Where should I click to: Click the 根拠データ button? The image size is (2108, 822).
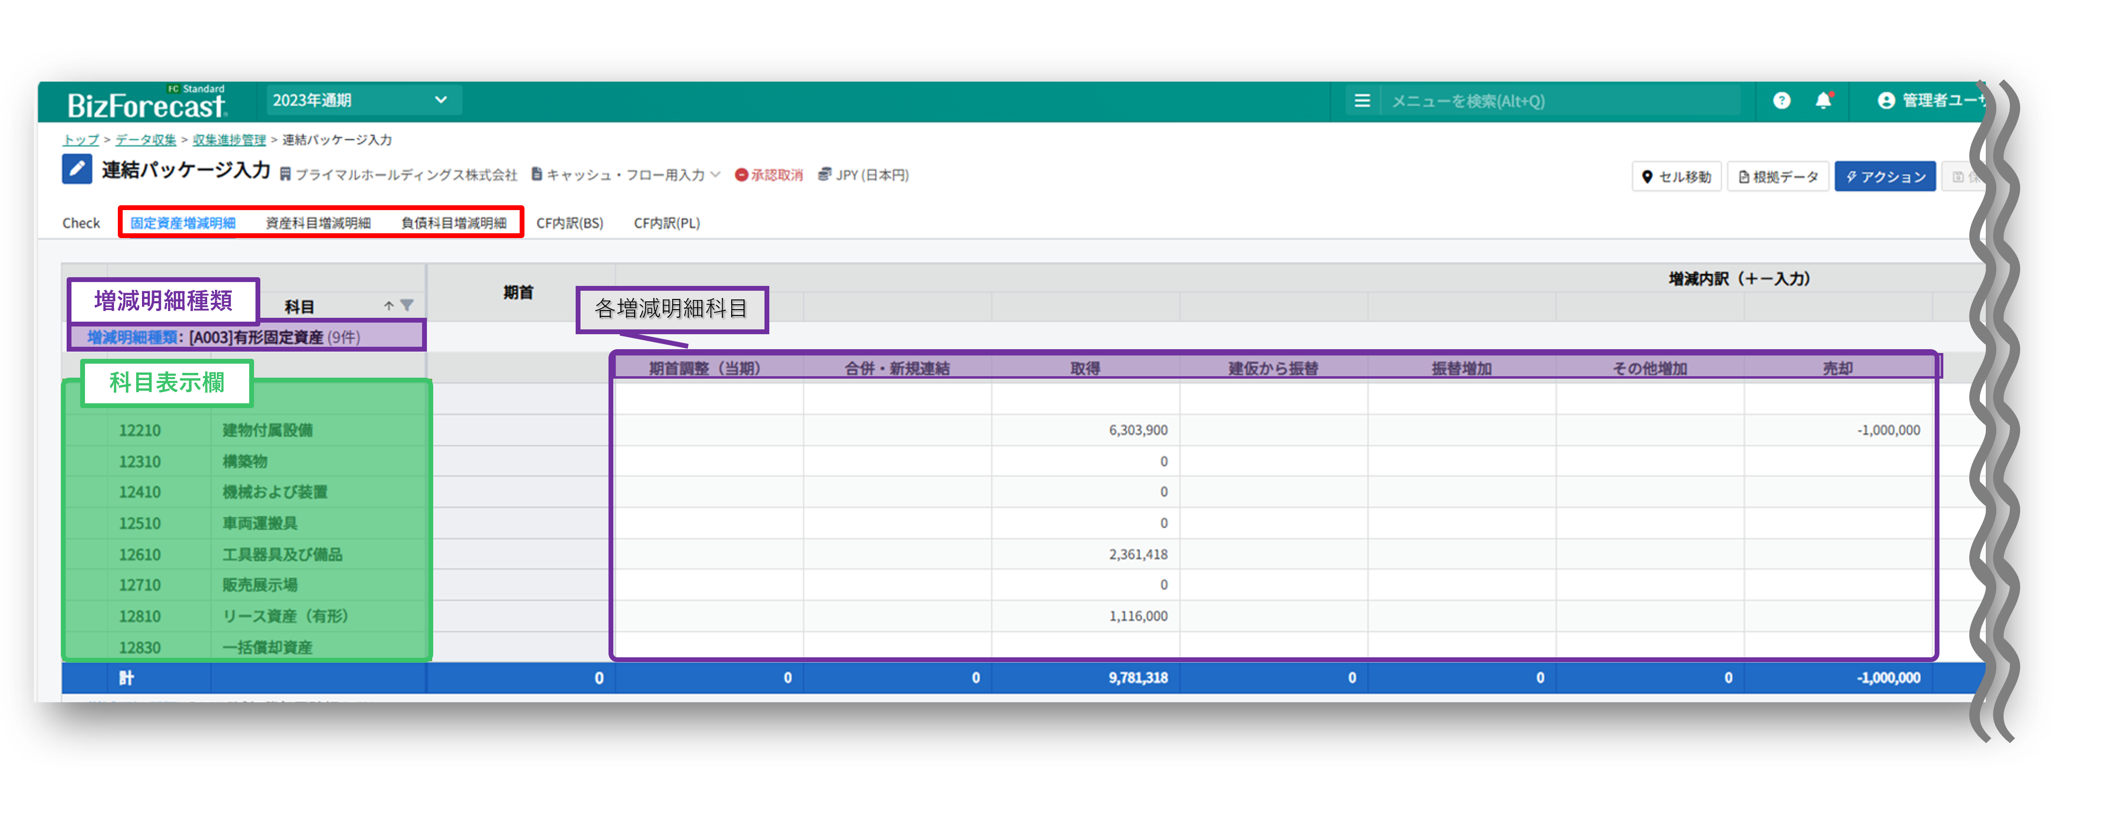coord(1777,177)
